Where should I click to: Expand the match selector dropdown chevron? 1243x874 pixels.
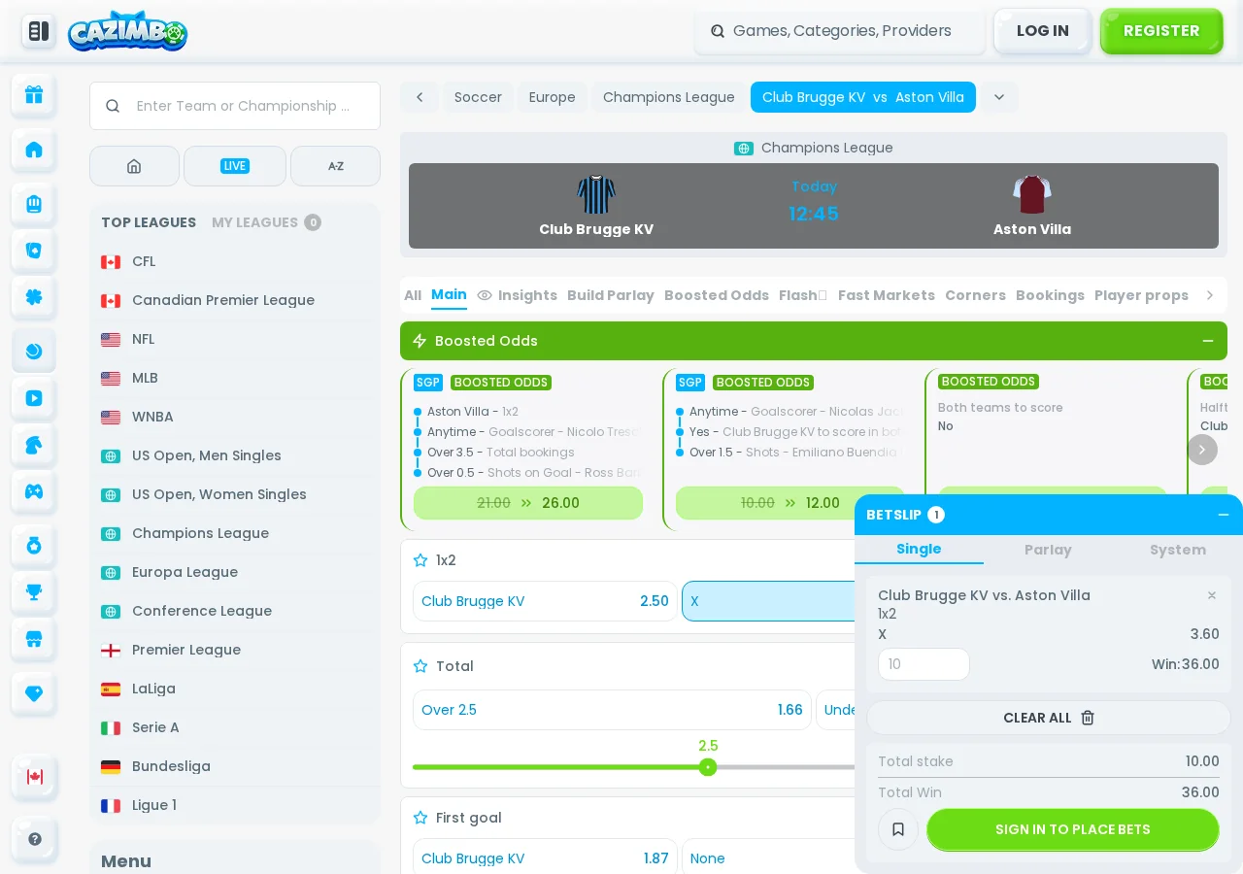[999, 97]
